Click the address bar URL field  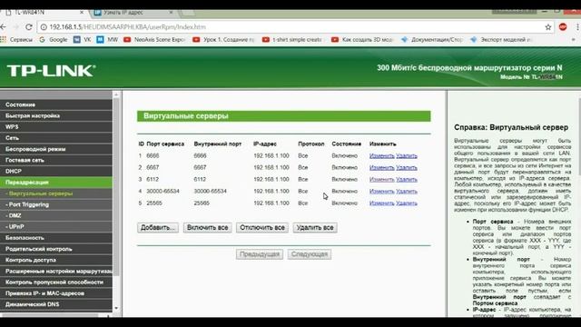pyautogui.click(x=294, y=26)
